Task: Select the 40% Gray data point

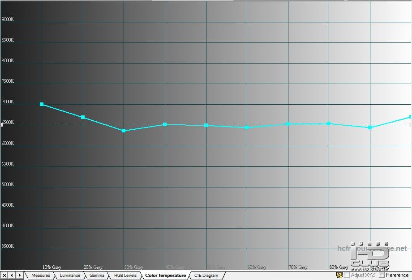Action: pos(165,124)
